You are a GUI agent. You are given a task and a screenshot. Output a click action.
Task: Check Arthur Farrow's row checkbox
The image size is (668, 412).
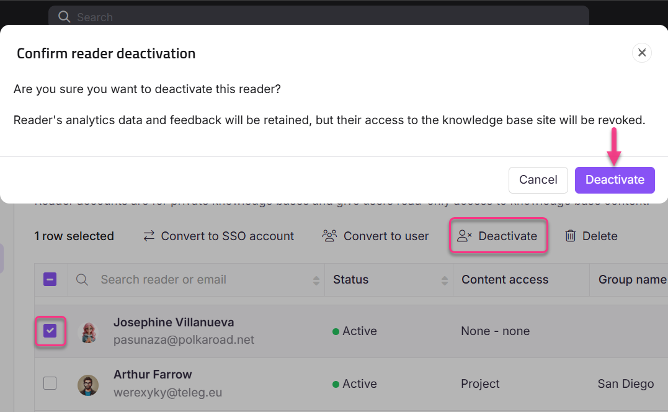point(50,383)
